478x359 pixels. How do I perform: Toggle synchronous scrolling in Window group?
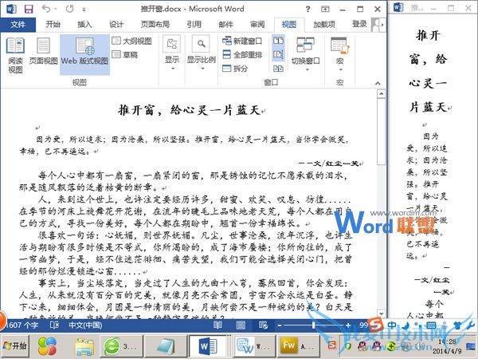[277, 54]
